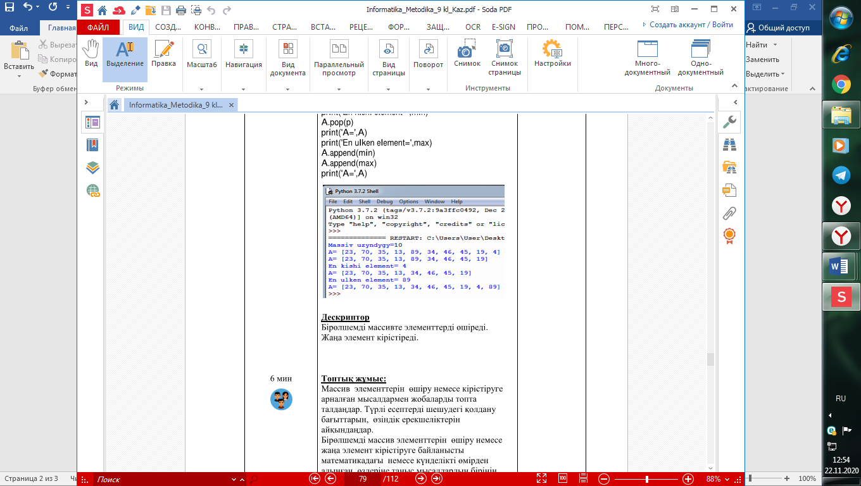This screenshot has height=486, width=861.
Task: Open attachments paperclip panel on right sidebar
Action: click(729, 213)
